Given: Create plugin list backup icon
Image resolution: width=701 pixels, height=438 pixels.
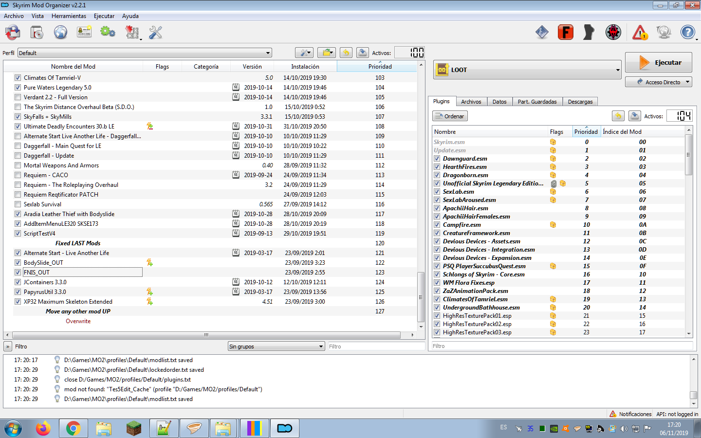Looking at the screenshot, I should pyautogui.click(x=634, y=116).
